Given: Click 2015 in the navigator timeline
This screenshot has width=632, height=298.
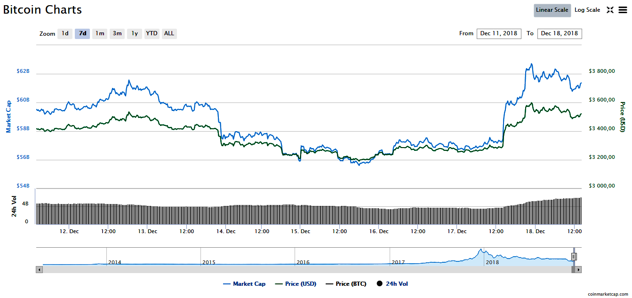Looking at the screenshot, I should point(208,262).
